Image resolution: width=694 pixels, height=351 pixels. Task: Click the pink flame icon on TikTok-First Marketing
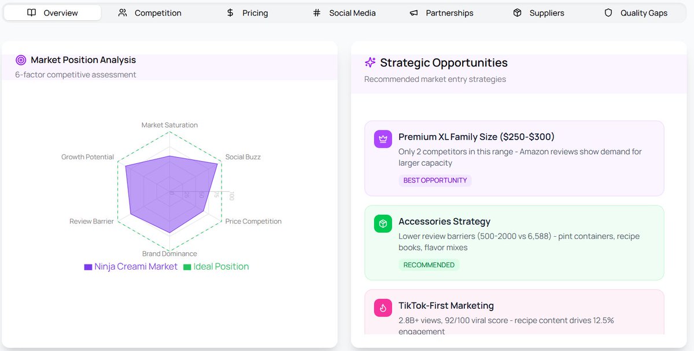pos(383,308)
